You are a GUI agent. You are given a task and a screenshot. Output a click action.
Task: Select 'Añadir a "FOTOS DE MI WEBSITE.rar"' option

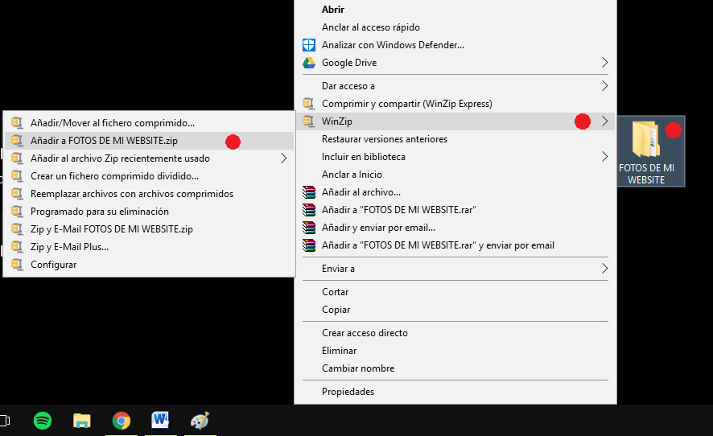pos(398,210)
